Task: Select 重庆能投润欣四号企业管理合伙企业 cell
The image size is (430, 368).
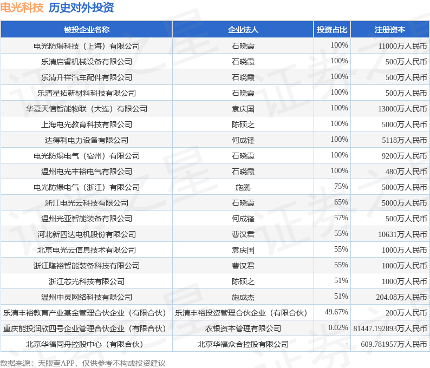Action: tap(87, 328)
